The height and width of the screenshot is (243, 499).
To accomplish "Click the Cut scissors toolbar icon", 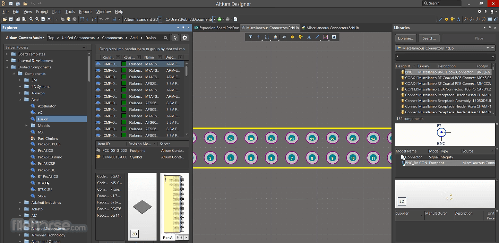I will point(56,19).
